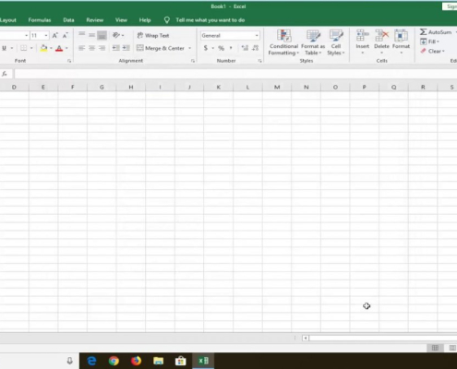Switch to the Review tab
Viewport: 457px width, 369px height.
pos(95,20)
